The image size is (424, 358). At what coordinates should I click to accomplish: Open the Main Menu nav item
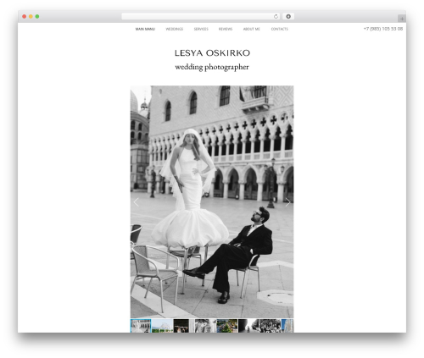(x=145, y=29)
